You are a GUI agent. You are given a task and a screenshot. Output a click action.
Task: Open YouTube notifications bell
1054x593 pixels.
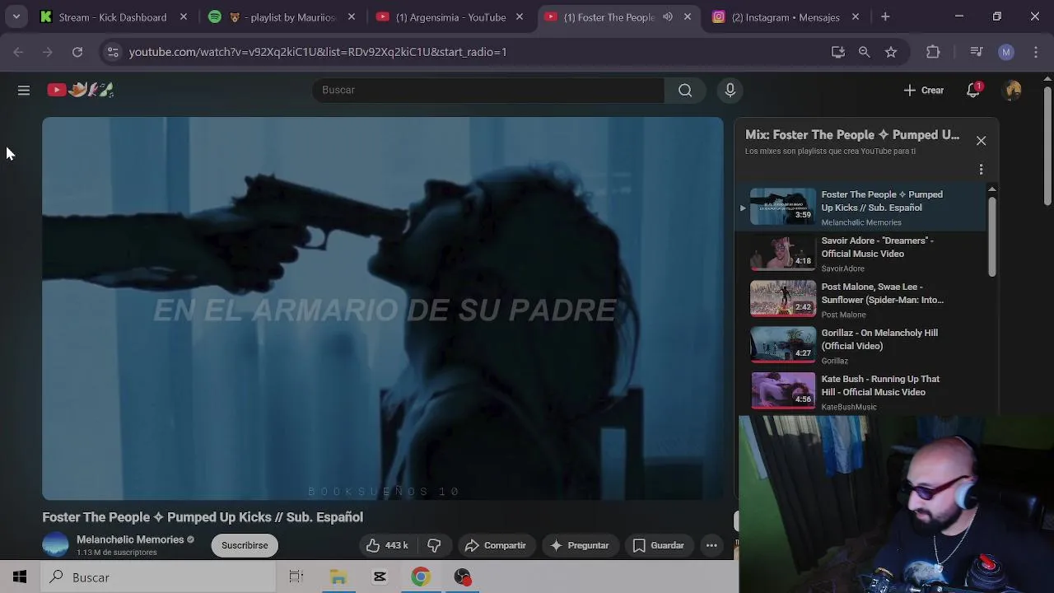973,90
